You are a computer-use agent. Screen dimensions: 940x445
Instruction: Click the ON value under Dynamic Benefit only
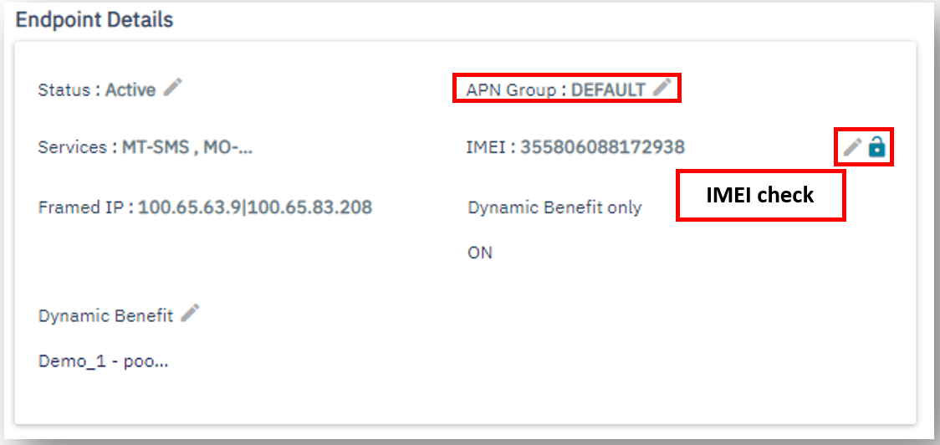480,253
